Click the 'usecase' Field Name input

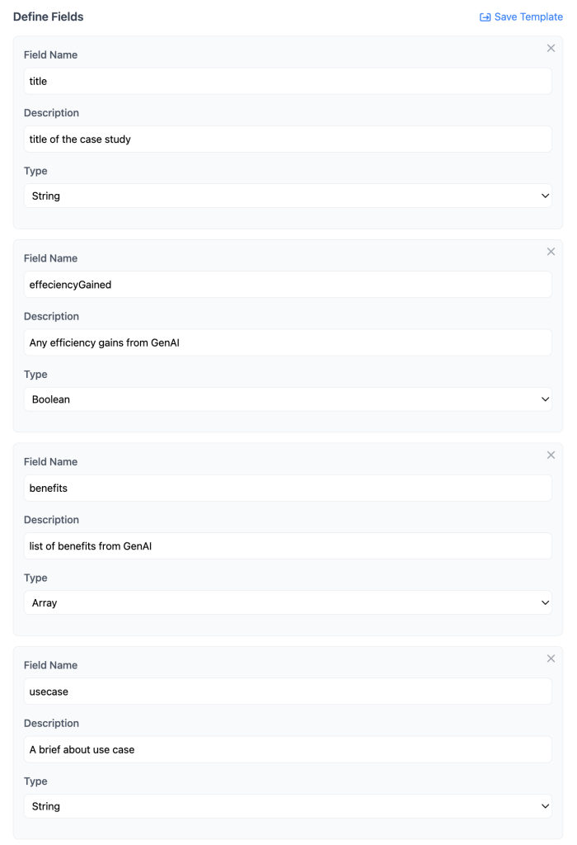(288, 692)
